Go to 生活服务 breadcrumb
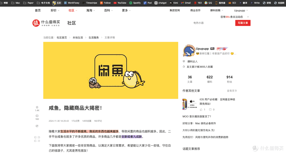The image size is (286, 154). [x=93, y=38]
